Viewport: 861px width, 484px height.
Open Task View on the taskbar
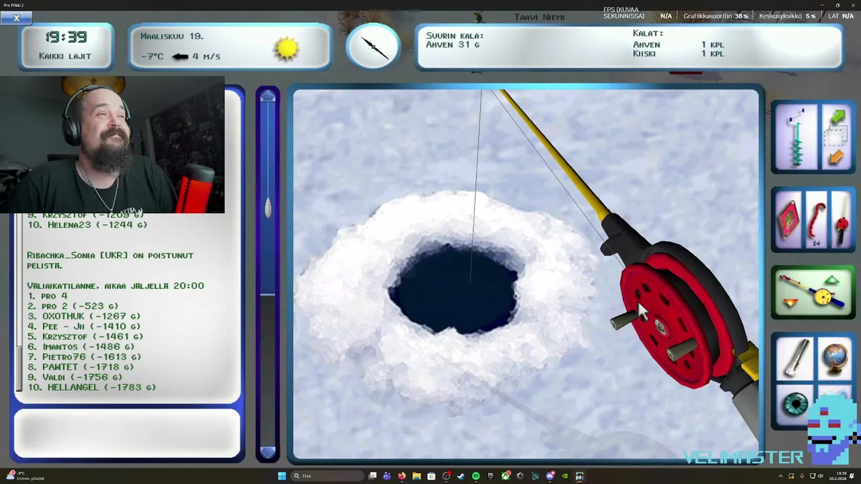372,476
